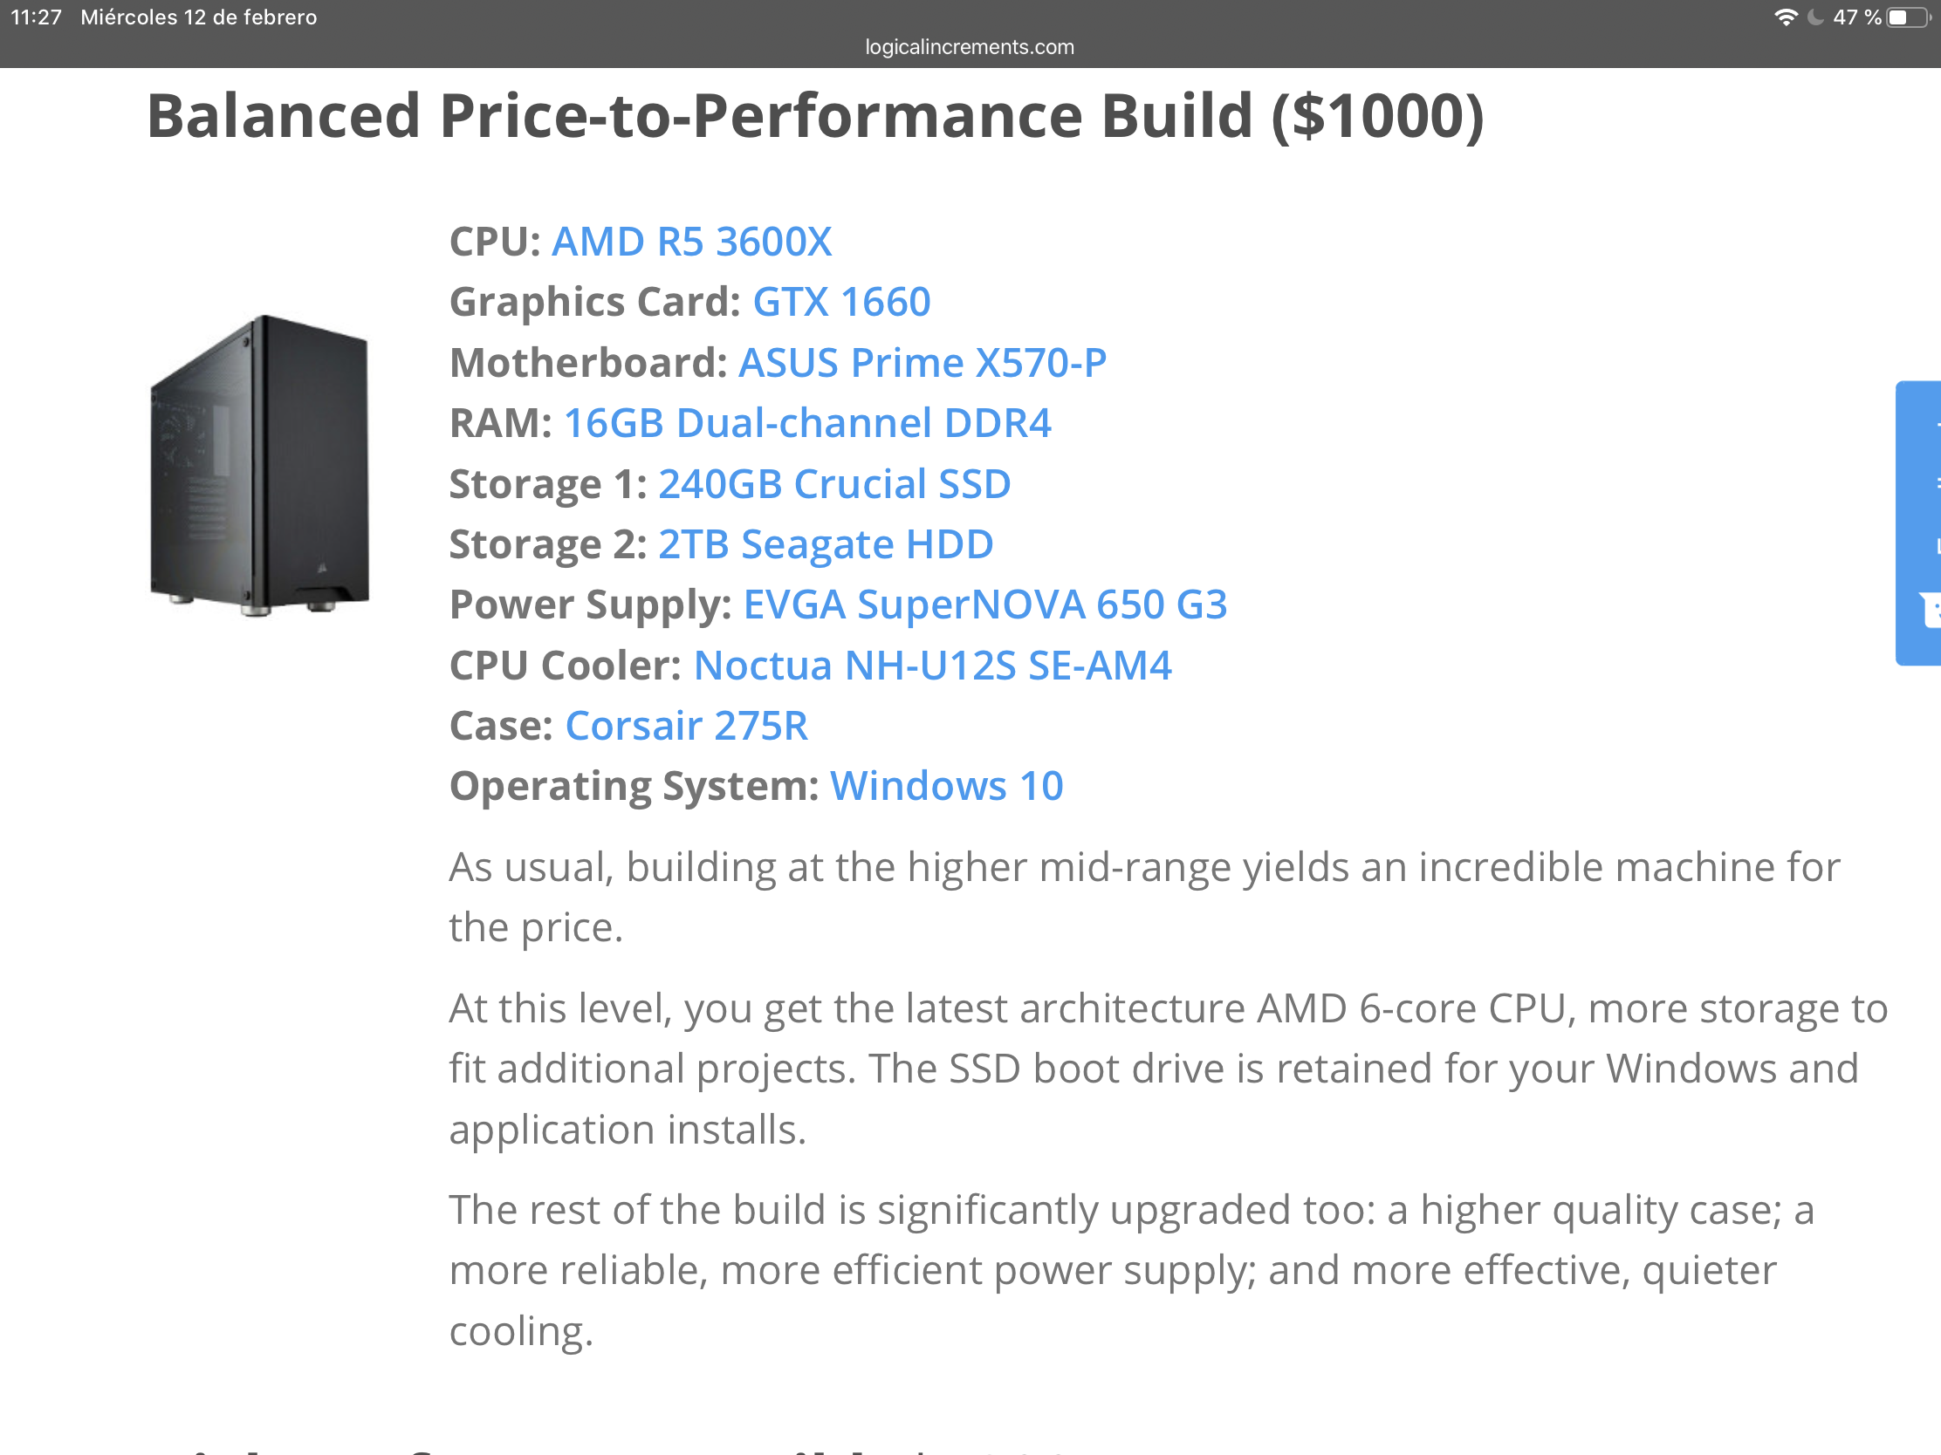The image size is (1941, 1455).
Task: Tap the date 'Miércoles 12 de febrero'
Action: tap(198, 17)
